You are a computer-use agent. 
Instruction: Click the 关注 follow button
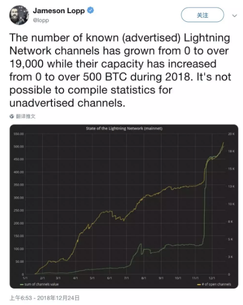point(202,15)
